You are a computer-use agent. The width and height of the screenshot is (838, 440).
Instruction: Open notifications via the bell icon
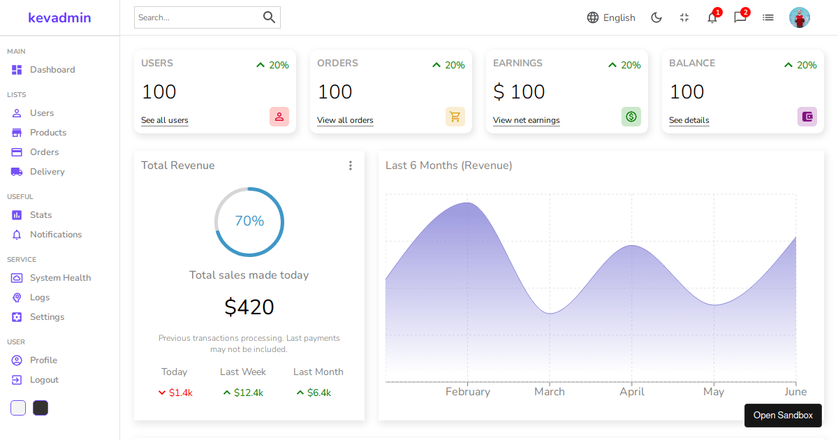point(712,17)
